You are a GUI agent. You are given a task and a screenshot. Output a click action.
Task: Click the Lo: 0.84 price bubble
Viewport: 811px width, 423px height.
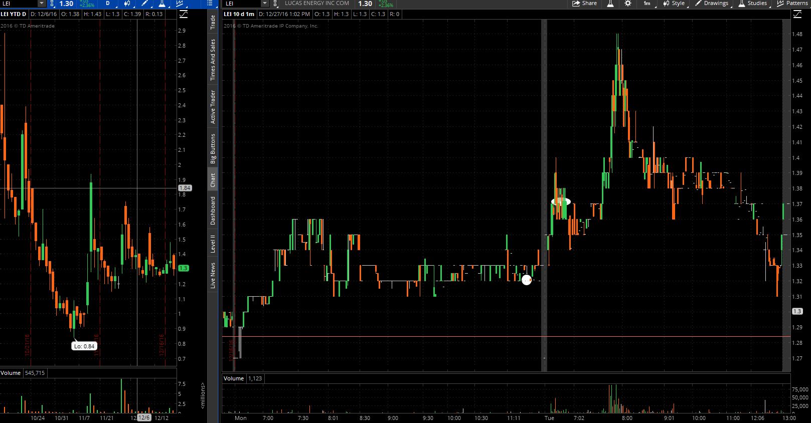pos(84,346)
